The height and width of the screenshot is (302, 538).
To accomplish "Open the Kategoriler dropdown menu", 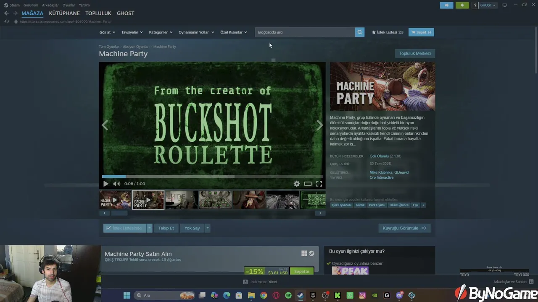I will click(x=161, y=32).
